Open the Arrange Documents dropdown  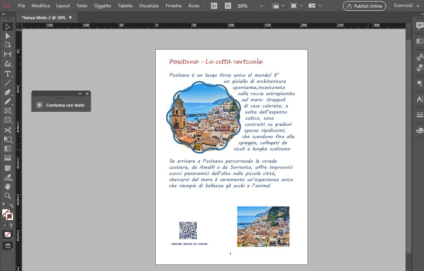click(315, 6)
